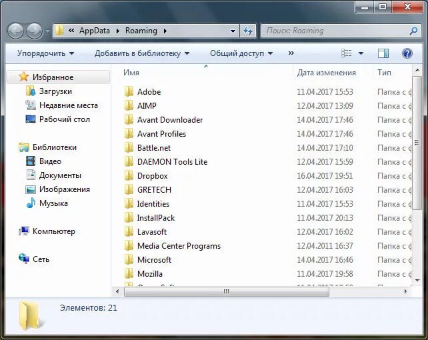
Task: Open Help via the blue question mark icon
Action: point(407,53)
